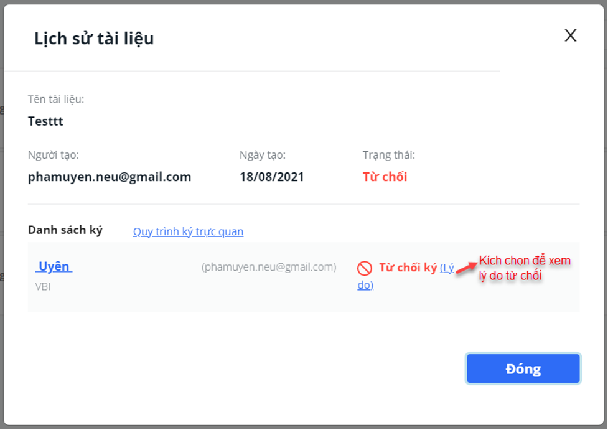Open signer name link Uyên

click(54, 266)
